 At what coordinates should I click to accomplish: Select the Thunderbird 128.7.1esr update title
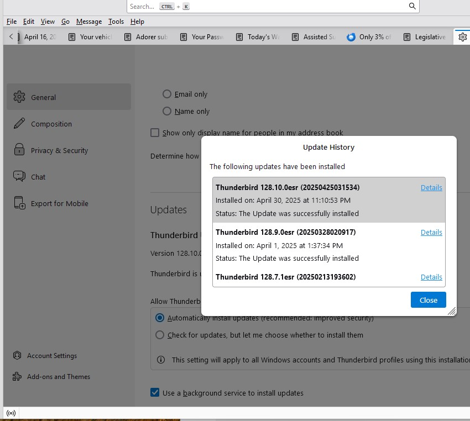(x=286, y=277)
